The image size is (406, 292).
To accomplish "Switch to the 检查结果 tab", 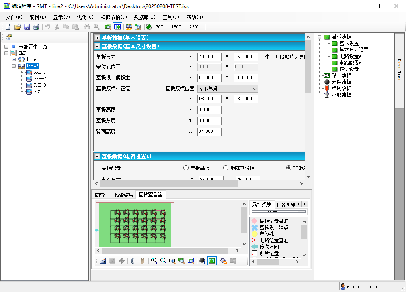I will (x=123, y=195).
